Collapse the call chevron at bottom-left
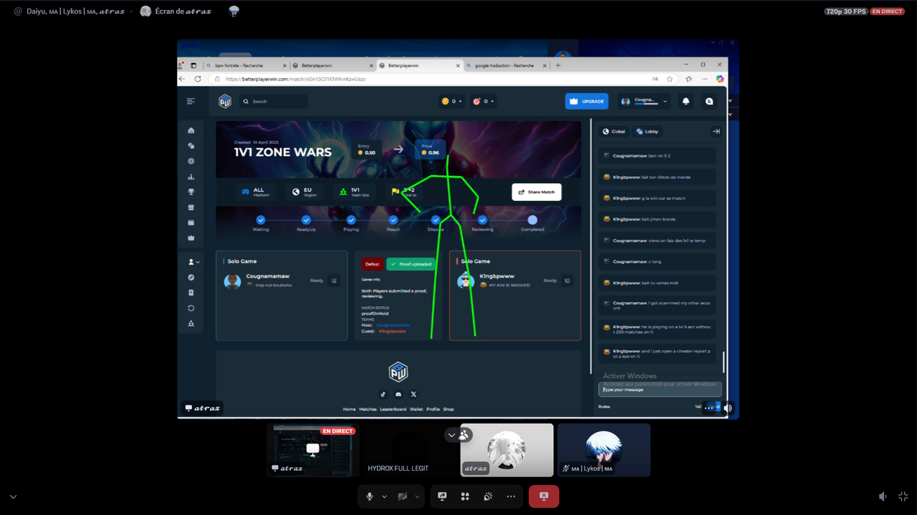The image size is (917, 515). pyautogui.click(x=13, y=496)
